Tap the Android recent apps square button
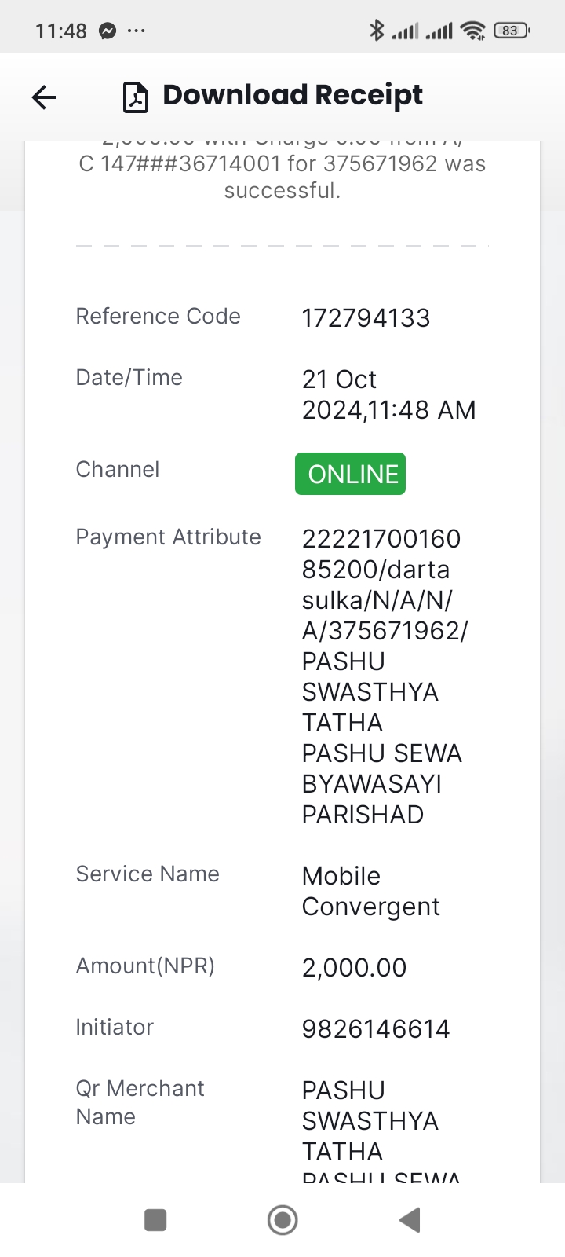565x1257 pixels. tap(155, 1220)
